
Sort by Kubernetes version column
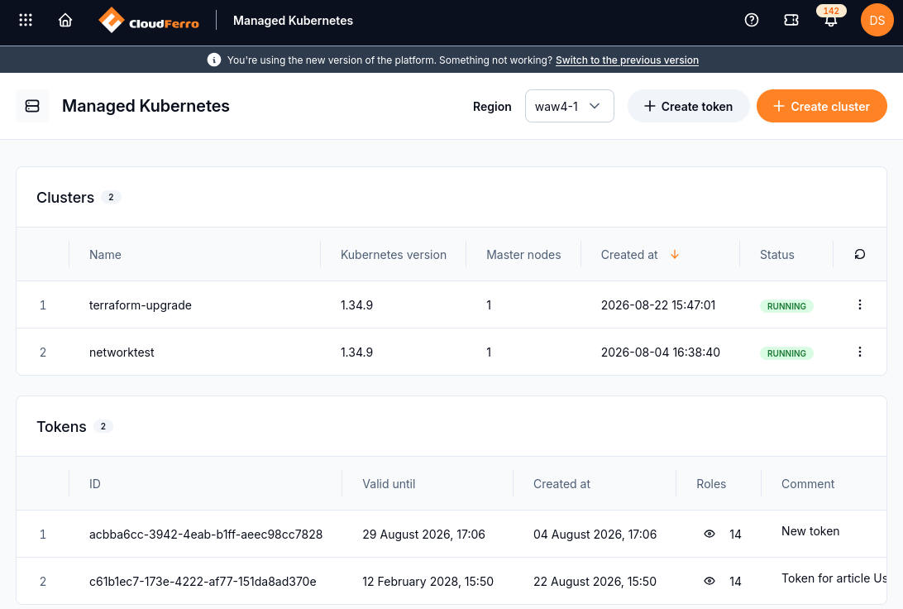tap(394, 255)
